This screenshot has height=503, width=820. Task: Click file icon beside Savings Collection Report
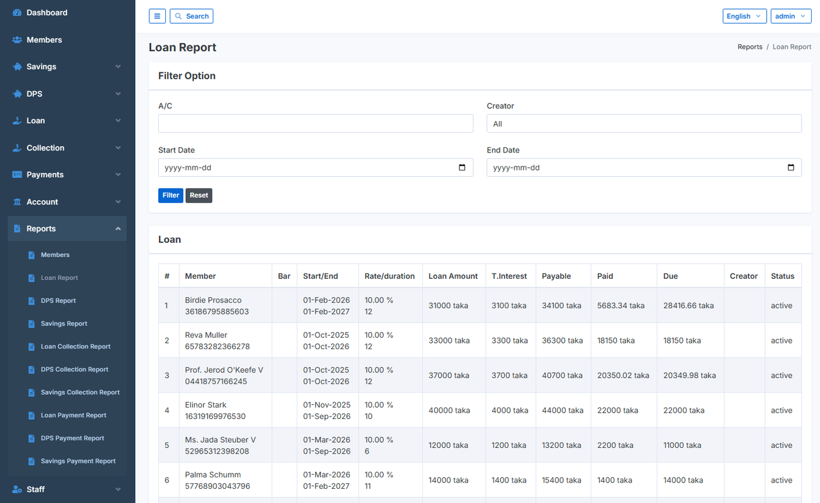coord(31,392)
